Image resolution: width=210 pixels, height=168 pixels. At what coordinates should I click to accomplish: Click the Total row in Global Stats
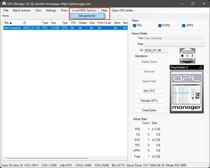(x=147, y=156)
